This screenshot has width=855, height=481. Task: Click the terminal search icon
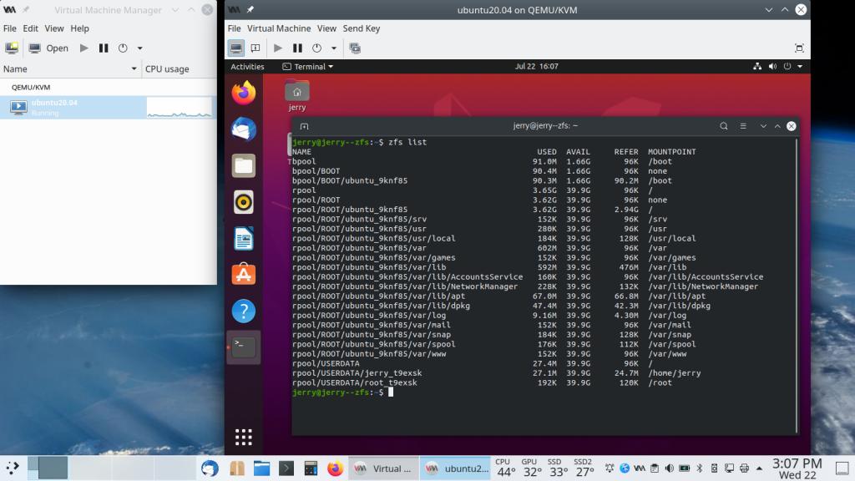pos(724,126)
